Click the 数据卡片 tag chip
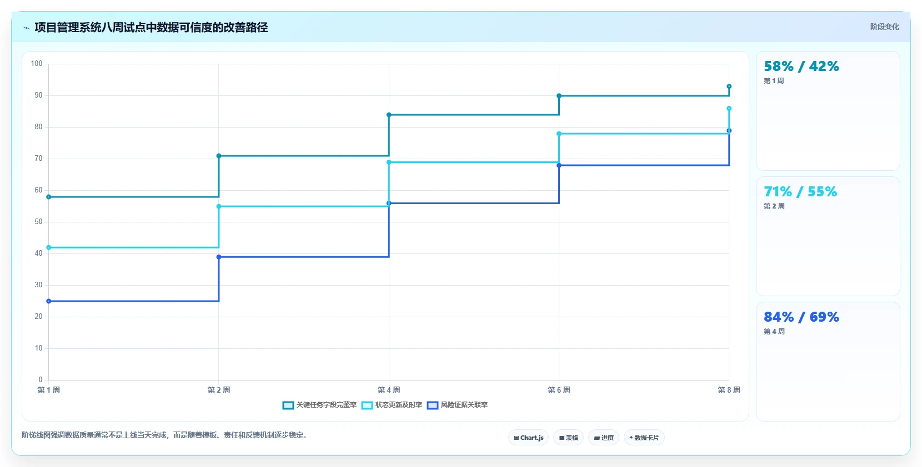The image size is (922, 467). [x=644, y=438]
